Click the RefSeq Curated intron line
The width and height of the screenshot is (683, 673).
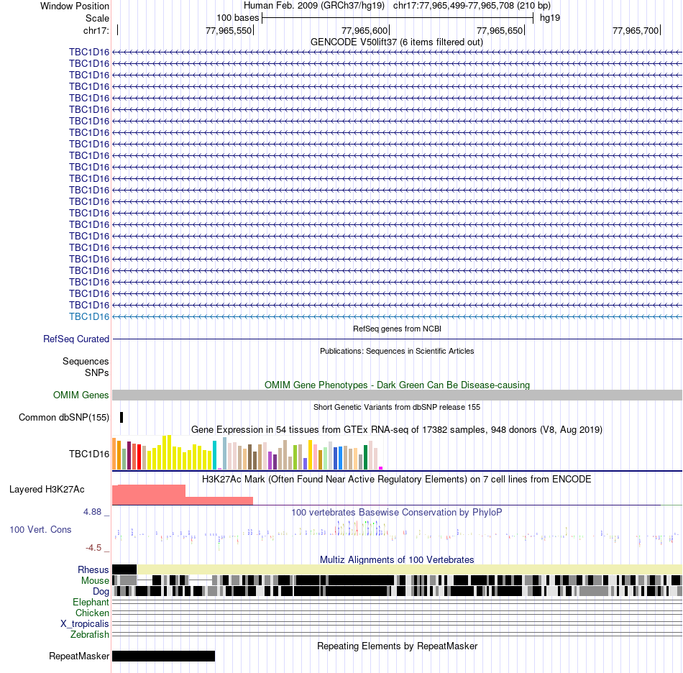tap(397, 339)
